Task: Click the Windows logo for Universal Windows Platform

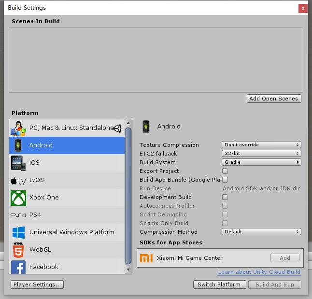Action: [x=18, y=232]
